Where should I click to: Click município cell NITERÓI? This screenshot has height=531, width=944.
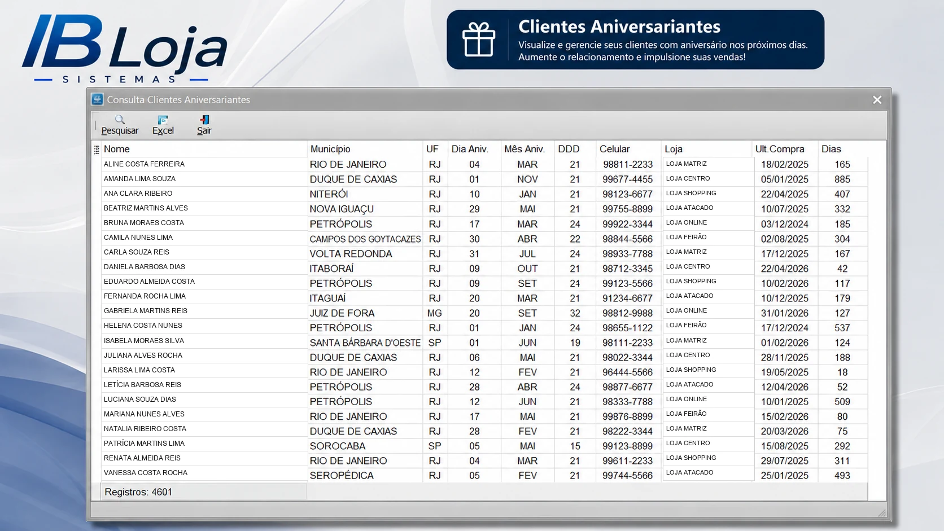click(x=329, y=194)
